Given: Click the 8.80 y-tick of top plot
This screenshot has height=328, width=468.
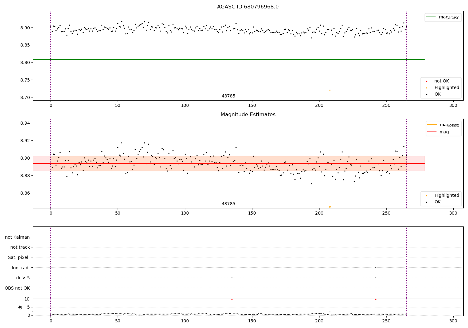Looking at the screenshot, I should (x=25, y=62).
